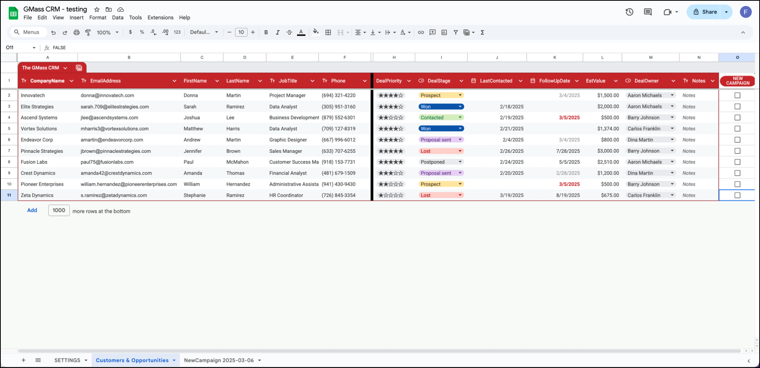The height and width of the screenshot is (368, 760).
Task: Format as currency with dollar icon
Action: click(130, 32)
